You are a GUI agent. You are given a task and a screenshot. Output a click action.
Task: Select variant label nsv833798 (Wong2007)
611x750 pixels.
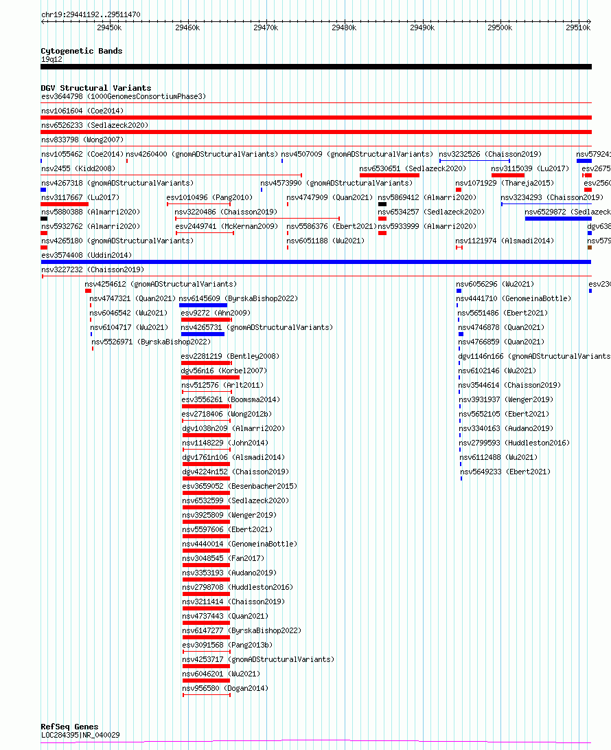pyautogui.click(x=82, y=140)
